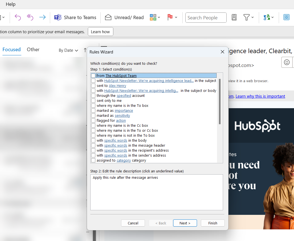Check 'sent only to me' condition
294x241 pixels.
point(93,100)
